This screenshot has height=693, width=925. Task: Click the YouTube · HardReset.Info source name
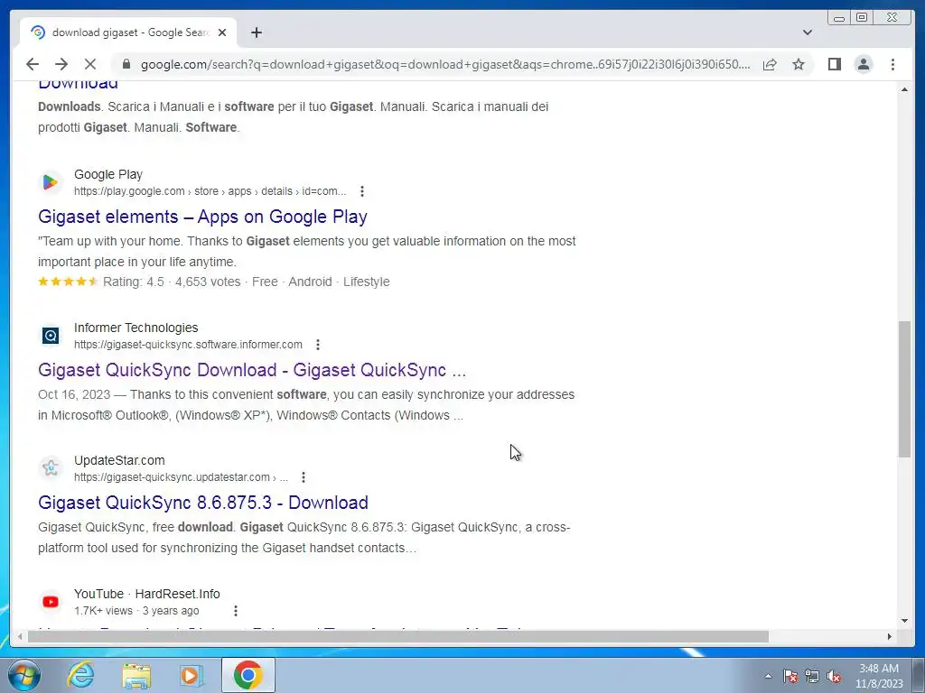click(147, 594)
